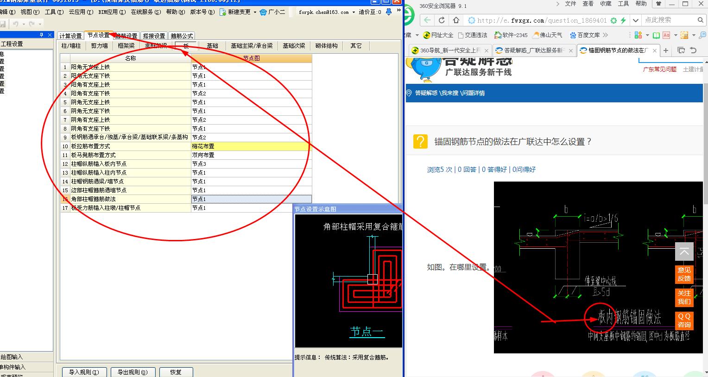This screenshot has height=377, width=708.
Task: Open browser 文件 menu
Action: [570, 4]
